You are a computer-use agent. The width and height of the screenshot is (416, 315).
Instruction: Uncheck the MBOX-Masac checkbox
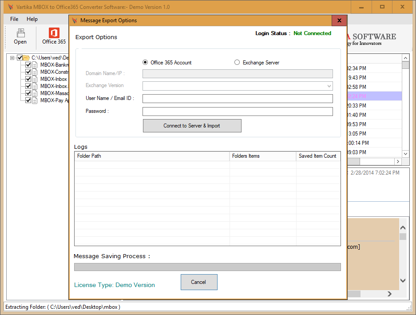point(28,93)
